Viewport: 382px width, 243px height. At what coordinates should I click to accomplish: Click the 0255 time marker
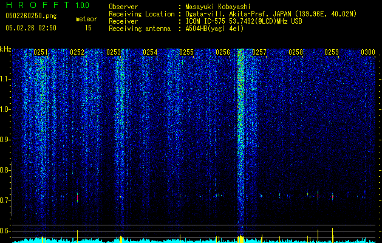pos(186,52)
